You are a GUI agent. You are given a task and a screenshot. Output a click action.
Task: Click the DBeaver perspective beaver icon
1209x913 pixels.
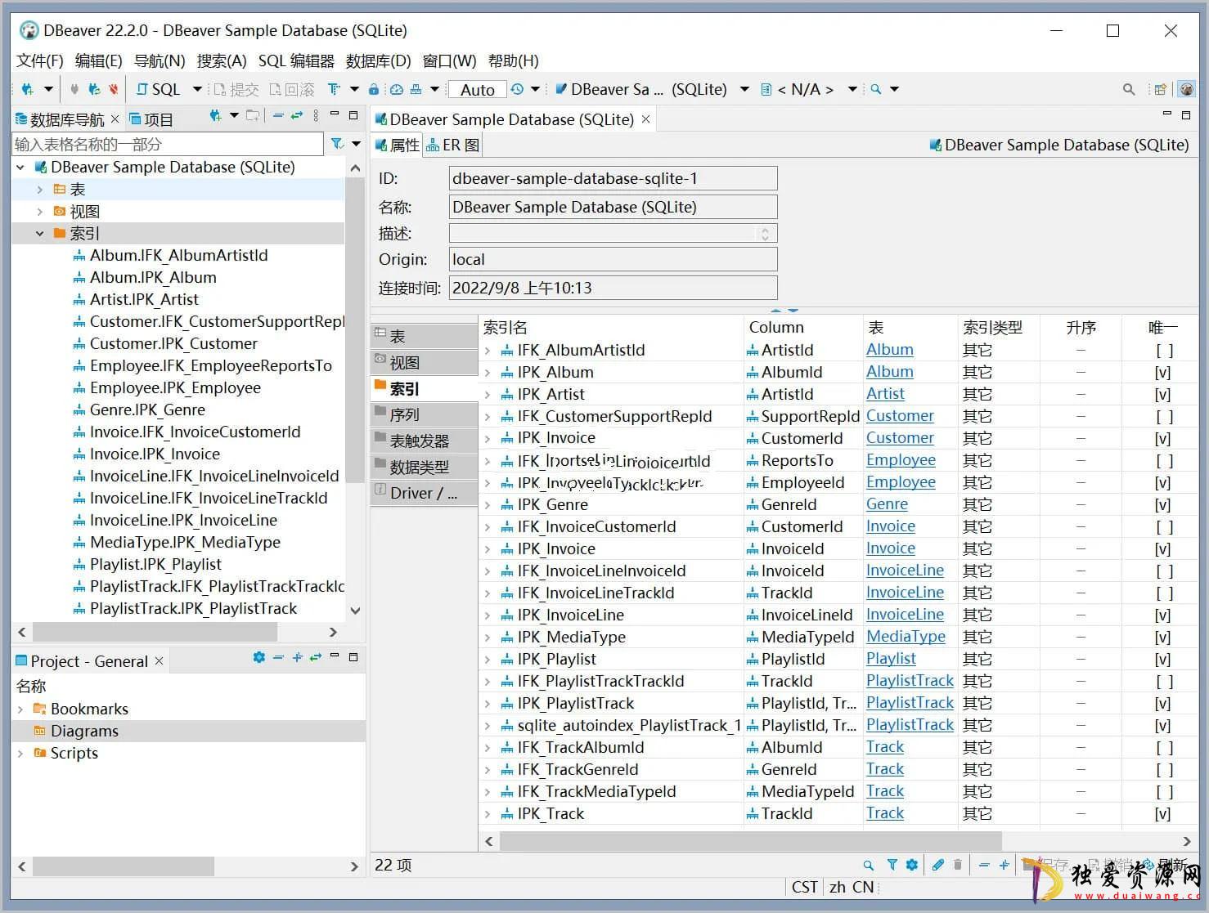pos(1185,89)
